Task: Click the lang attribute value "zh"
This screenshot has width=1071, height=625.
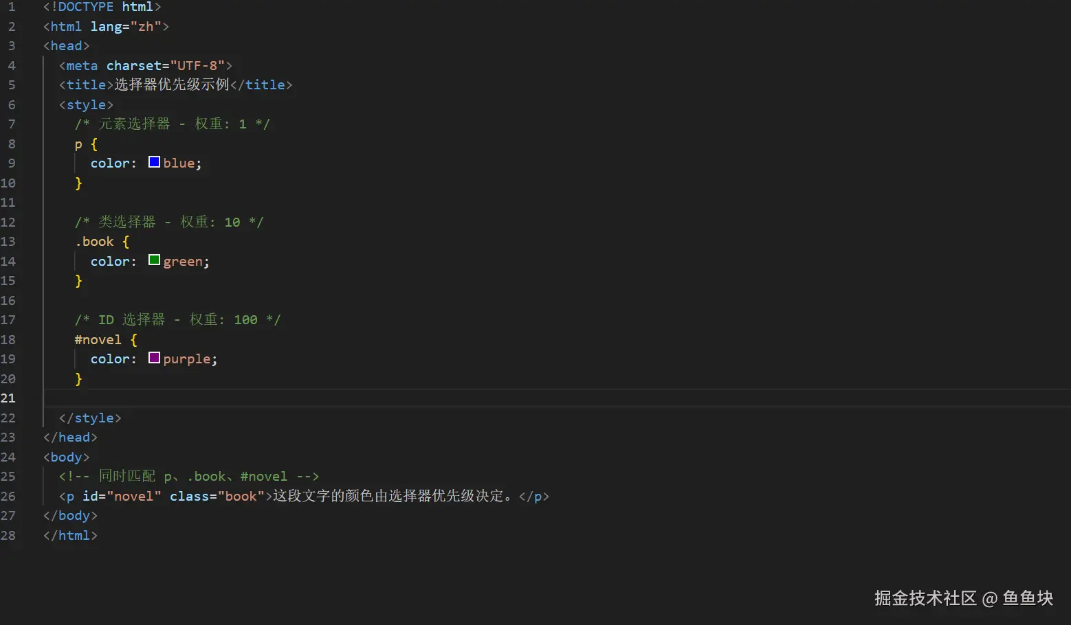Action: 146,27
